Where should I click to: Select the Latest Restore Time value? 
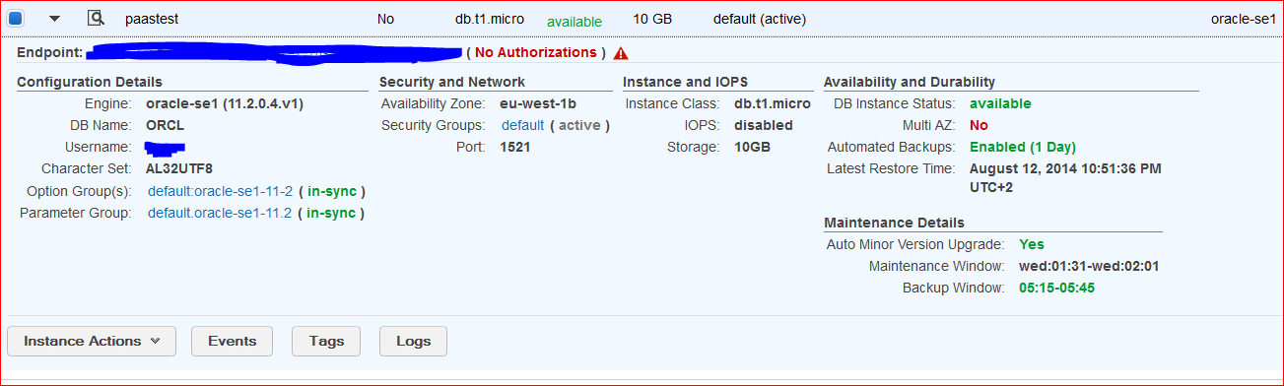[x=1065, y=177]
